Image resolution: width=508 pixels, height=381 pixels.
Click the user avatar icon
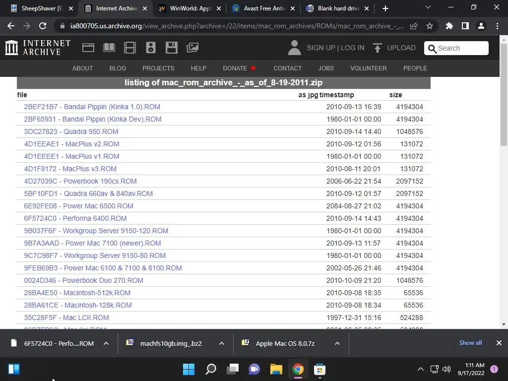[x=295, y=48]
